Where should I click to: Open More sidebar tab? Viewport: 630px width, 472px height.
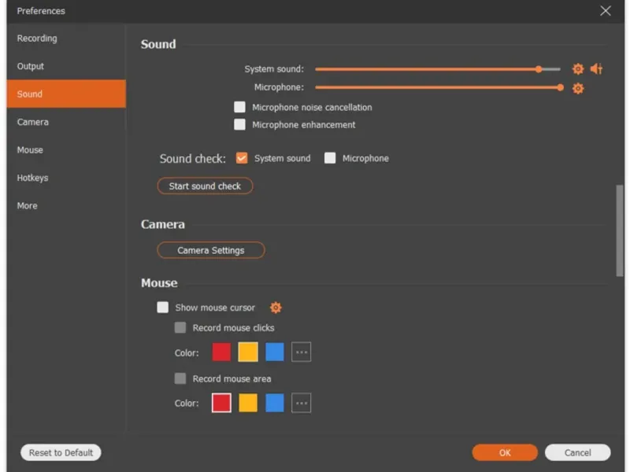pos(66,205)
